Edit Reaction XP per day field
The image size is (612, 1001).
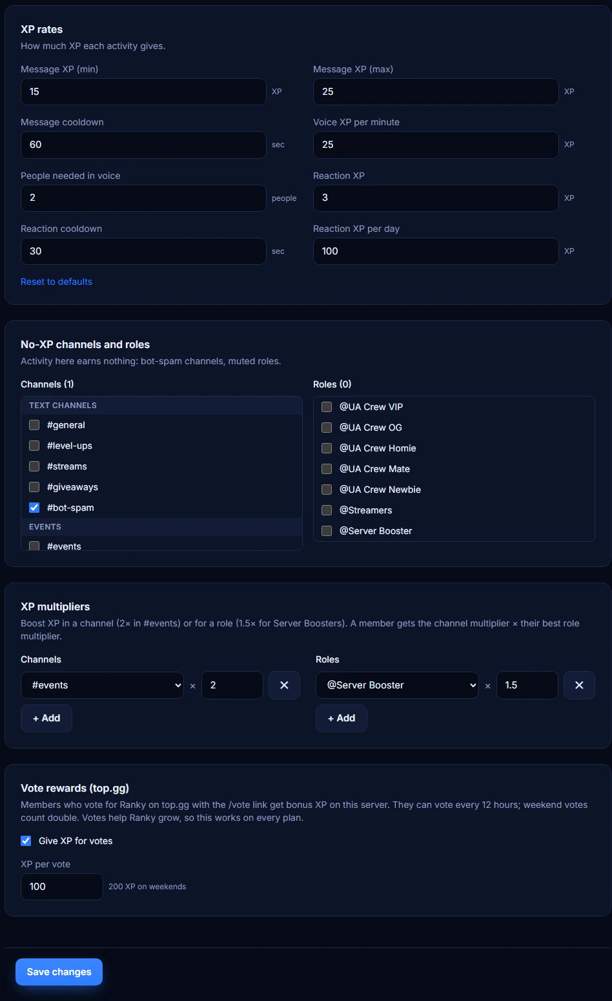tap(436, 251)
